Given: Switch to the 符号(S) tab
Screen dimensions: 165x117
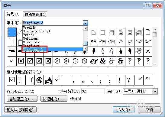Looking at the screenshot, I should click(13, 14).
